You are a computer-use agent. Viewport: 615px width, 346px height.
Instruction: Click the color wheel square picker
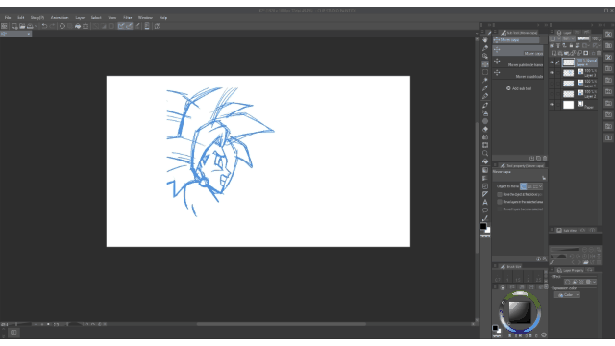tap(520, 311)
